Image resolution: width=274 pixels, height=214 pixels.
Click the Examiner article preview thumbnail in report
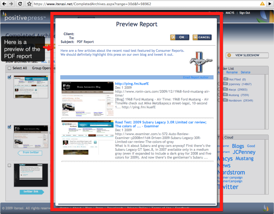pos(88,138)
